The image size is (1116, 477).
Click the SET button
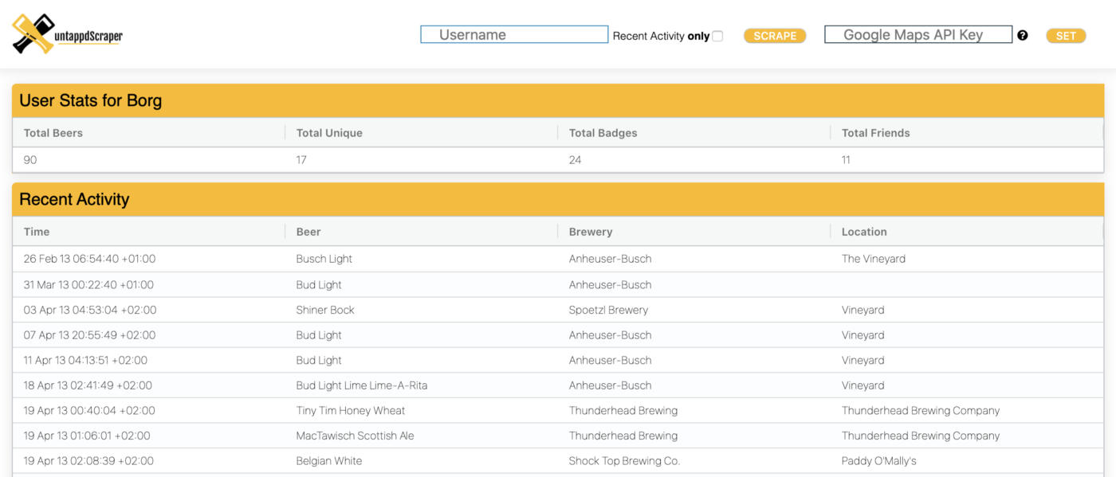[x=1066, y=36]
